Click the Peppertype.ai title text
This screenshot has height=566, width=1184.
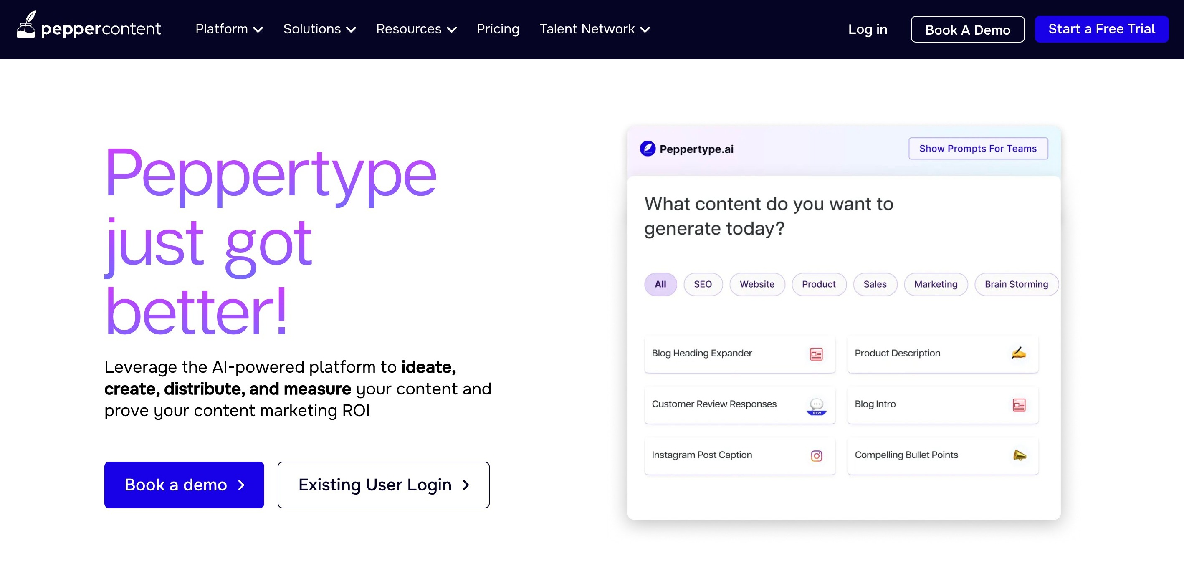coord(696,149)
